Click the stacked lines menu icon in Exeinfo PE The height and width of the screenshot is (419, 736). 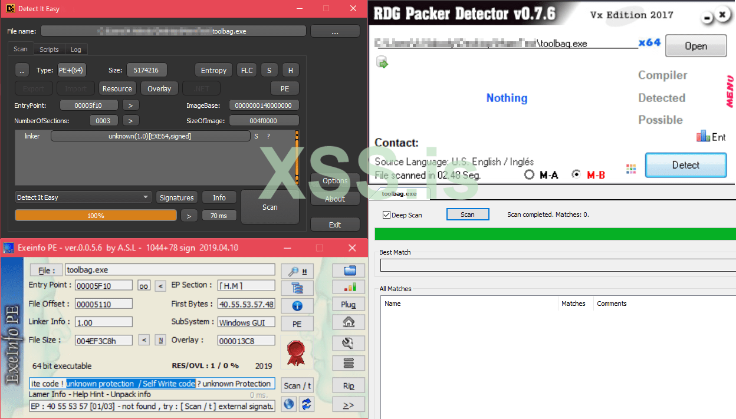tap(349, 362)
